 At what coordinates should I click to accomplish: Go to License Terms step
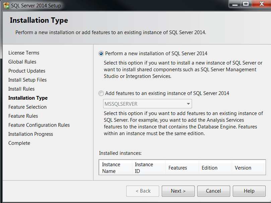pyautogui.click(x=24, y=53)
